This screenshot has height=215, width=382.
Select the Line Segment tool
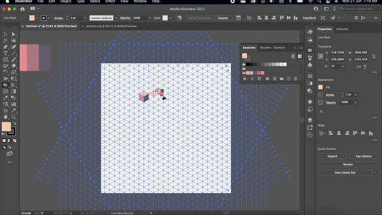tap(14, 53)
